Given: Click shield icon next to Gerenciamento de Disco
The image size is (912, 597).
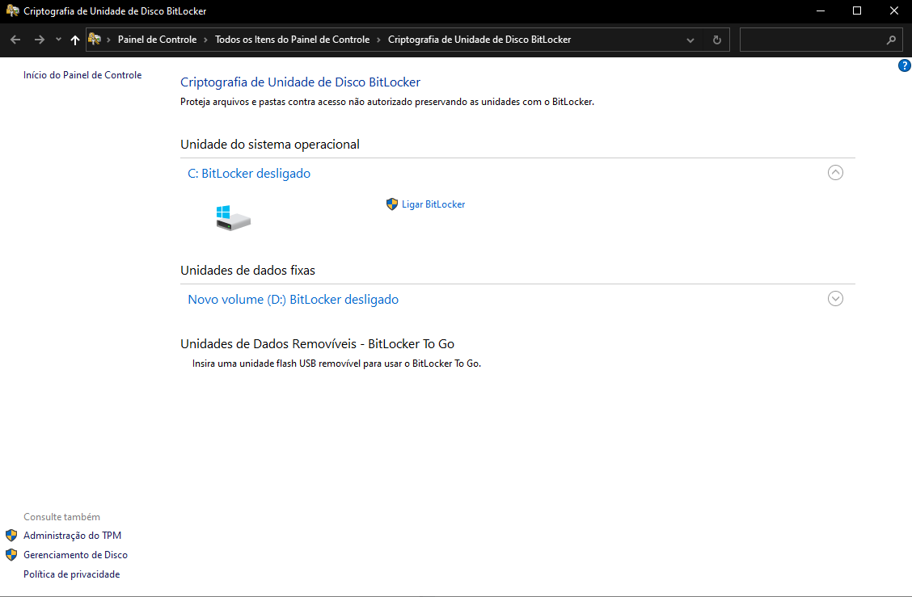Looking at the screenshot, I should (x=11, y=554).
